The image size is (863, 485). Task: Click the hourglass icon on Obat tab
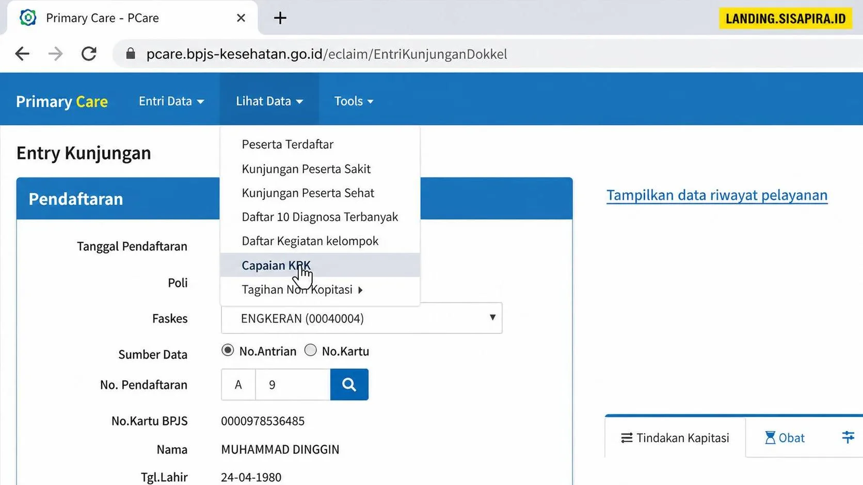pyautogui.click(x=770, y=438)
